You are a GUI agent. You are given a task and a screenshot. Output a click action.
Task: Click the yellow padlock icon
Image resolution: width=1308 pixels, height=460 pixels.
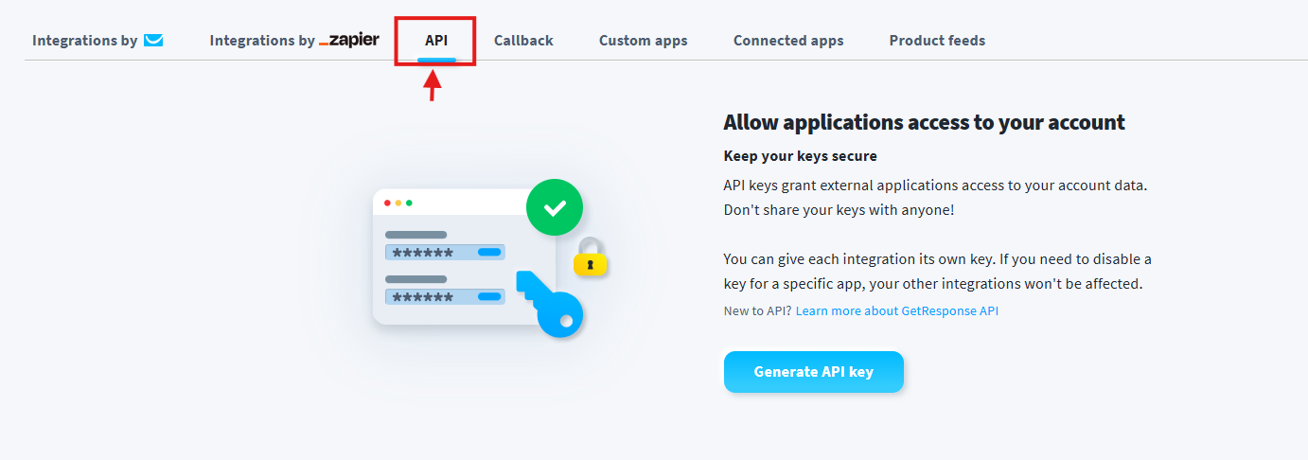590,258
